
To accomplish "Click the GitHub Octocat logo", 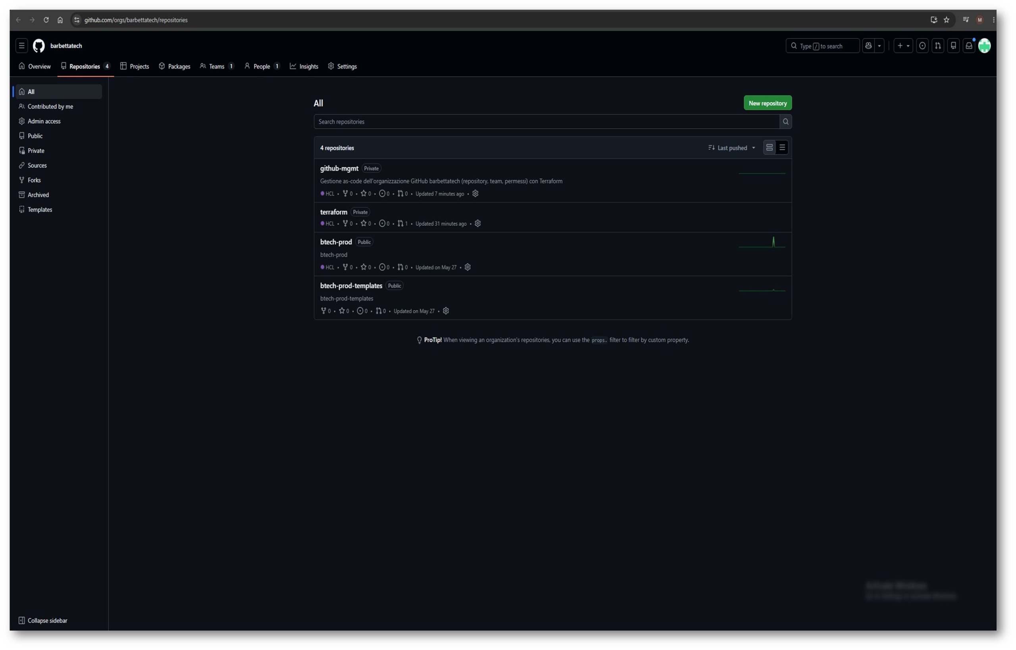I will [39, 46].
